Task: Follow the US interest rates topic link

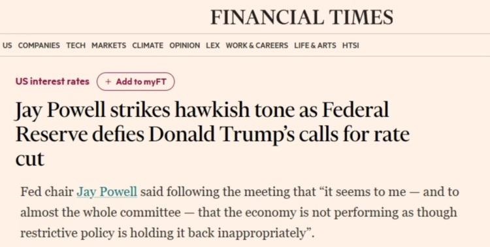Action: [52, 82]
